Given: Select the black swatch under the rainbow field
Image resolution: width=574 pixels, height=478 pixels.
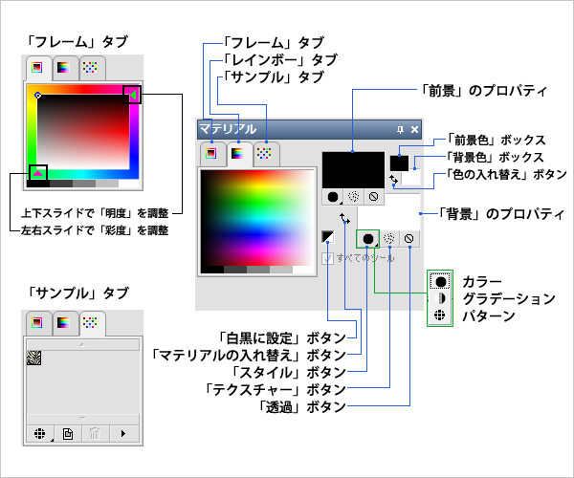Looking at the screenshot, I should click(x=212, y=270).
